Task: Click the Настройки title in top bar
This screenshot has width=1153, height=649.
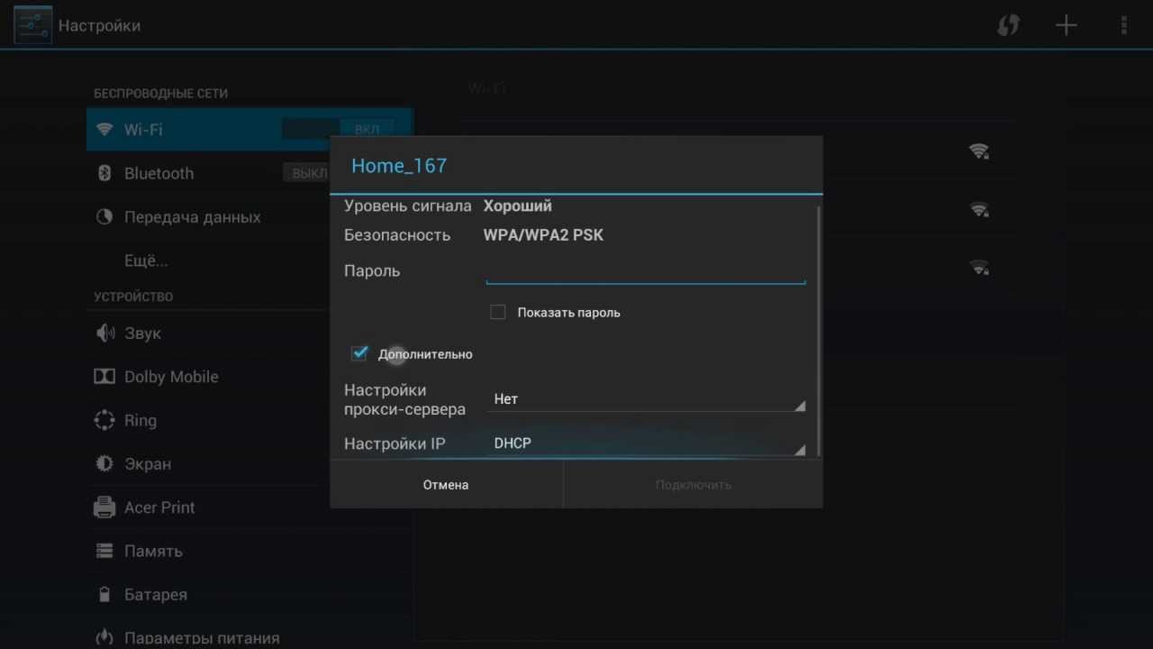Action: coord(99,25)
